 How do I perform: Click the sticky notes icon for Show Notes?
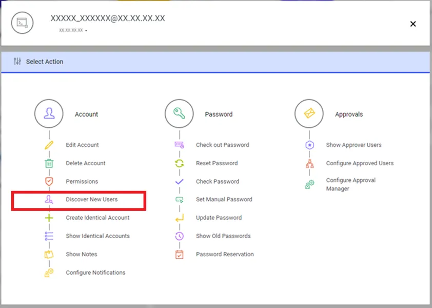49,254
